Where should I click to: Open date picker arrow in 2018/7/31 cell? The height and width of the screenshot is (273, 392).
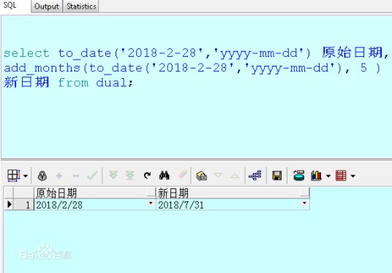[x=304, y=203]
